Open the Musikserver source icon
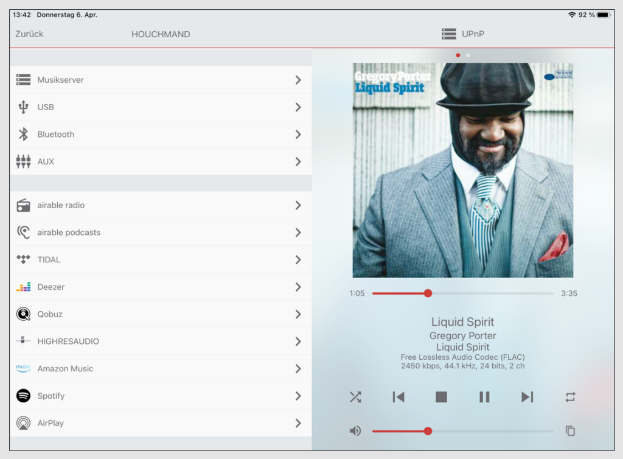The image size is (623, 459). 24,80
